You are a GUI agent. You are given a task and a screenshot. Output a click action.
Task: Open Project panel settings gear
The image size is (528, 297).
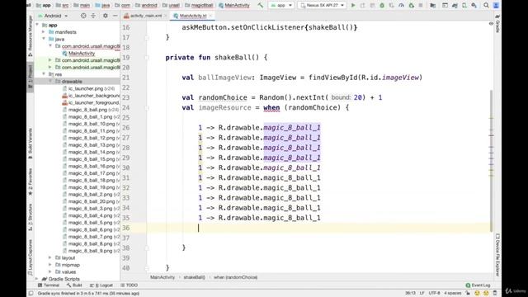click(x=106, y=16)
